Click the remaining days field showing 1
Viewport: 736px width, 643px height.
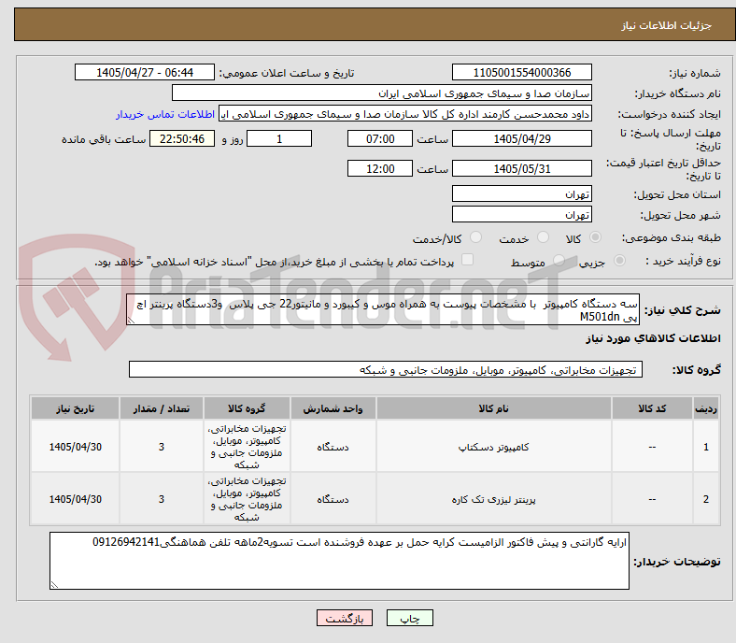pos(279,139)
